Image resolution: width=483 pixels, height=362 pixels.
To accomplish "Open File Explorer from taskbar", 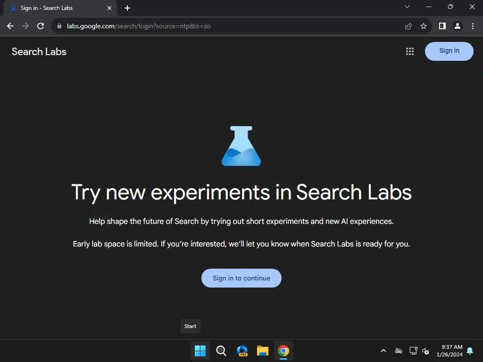I will 263,351.
